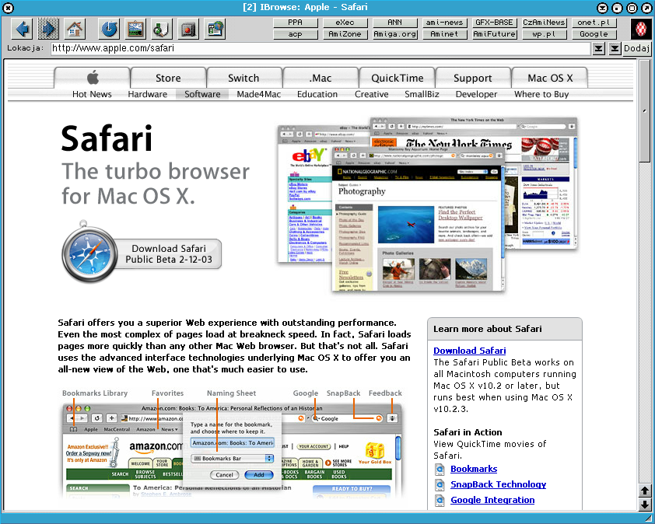Image resolution: width=655 pixels, height=524 pixels.
Task: Open the ANN fastlink
Action: point(394,23)
